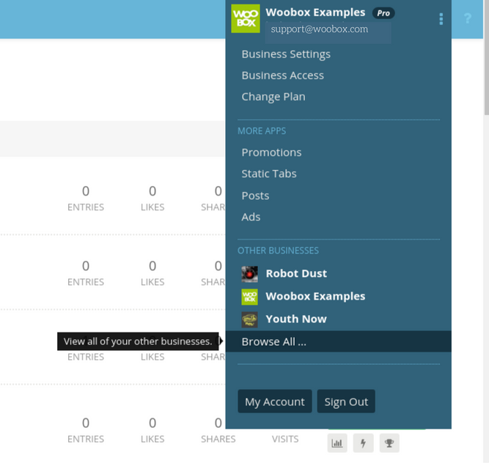Click the My Account button
The height and width of the screenshot is (463, 489).
[x=275, y=401]
